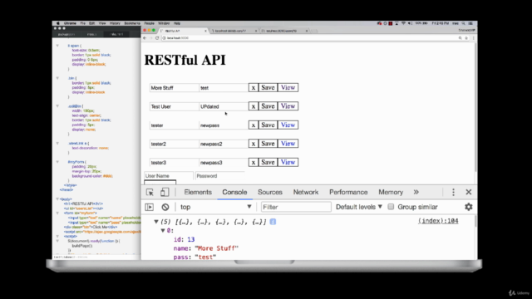Click the id: 13 console property

click(x=185, y=240)
